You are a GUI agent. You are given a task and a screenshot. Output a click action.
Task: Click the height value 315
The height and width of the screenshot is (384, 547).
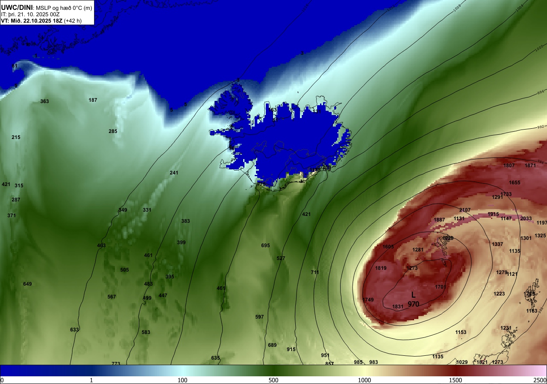pyautogui.click(x=19, y=186)
